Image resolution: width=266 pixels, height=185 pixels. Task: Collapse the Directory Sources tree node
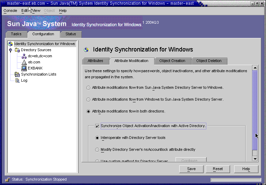point(11,50)
